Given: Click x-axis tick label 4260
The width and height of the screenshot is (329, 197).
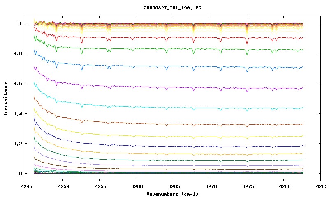Looking at the screenshot, I should (x=137, y=186).
